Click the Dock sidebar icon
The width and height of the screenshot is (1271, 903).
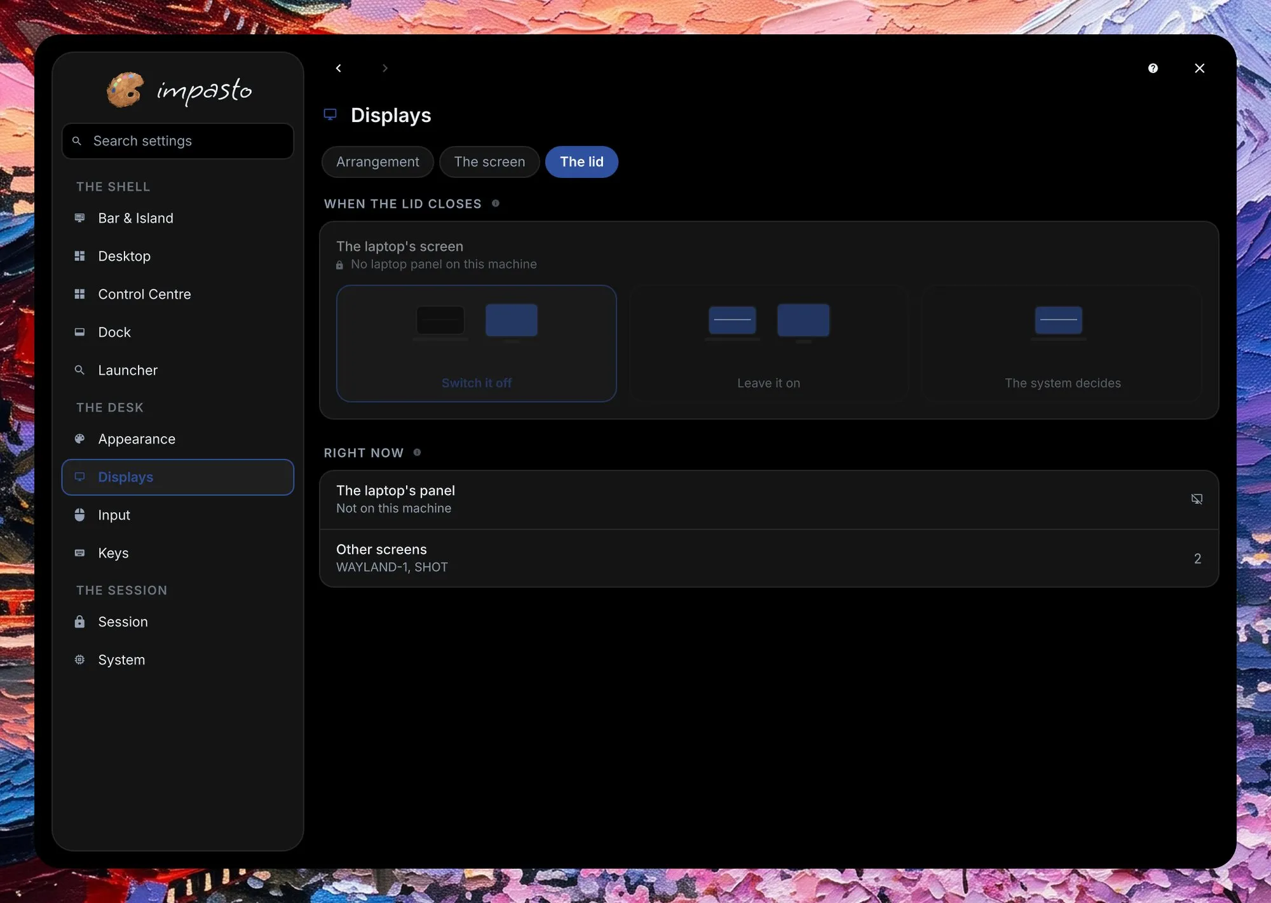point(79,332)
